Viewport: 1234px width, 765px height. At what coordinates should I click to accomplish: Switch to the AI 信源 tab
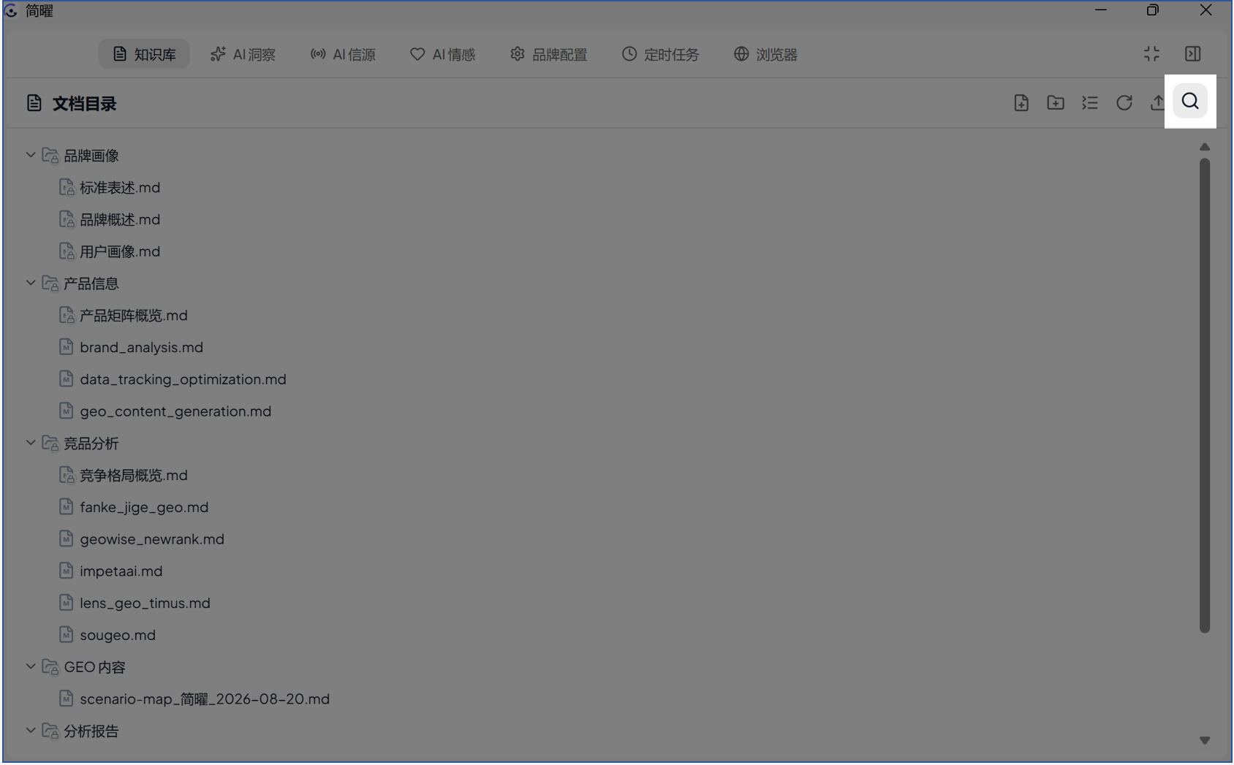pyautogui.click(x=343, y=54)
